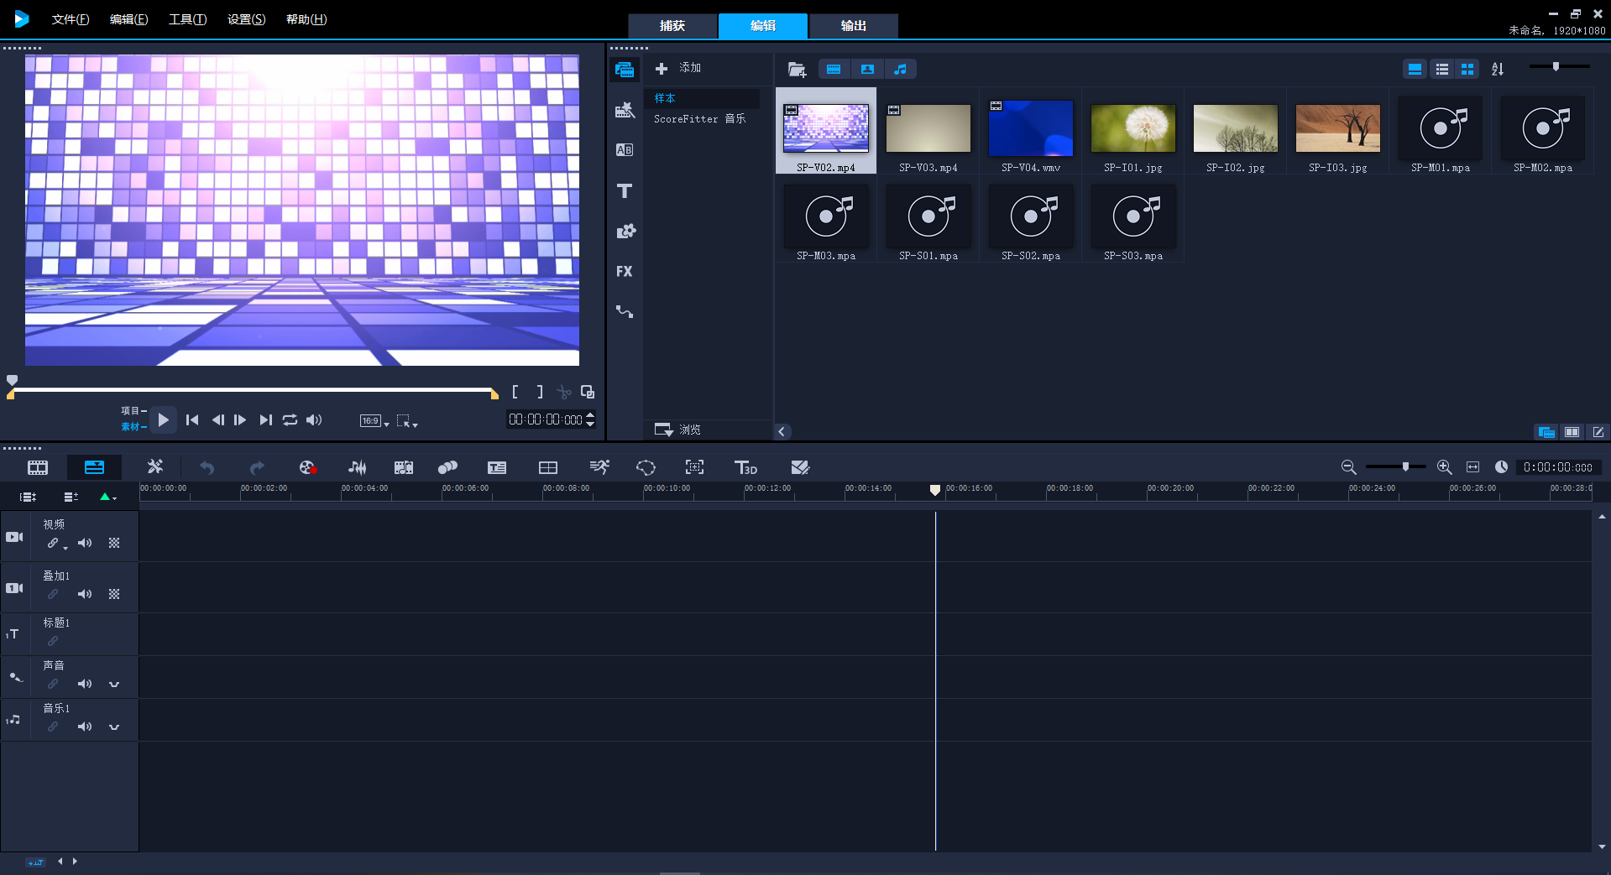
Task: Switch library to list view
Action: 1441,70
